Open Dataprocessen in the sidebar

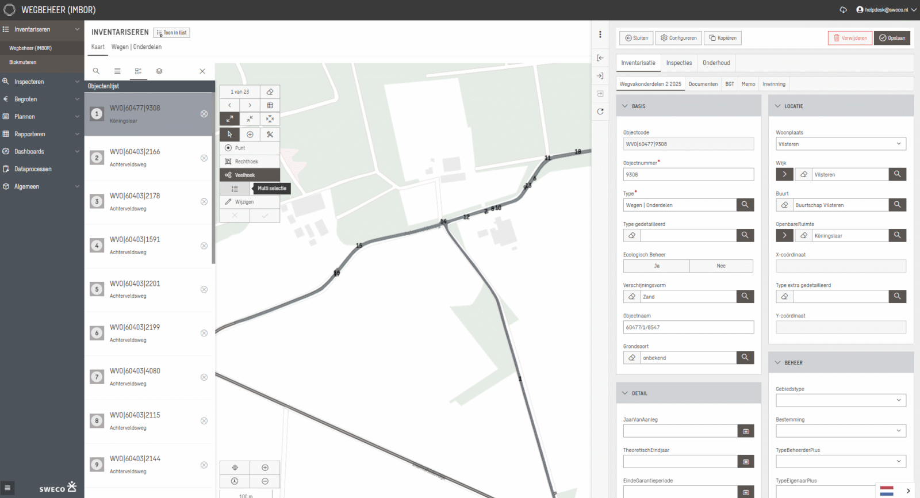coord(41,169)
